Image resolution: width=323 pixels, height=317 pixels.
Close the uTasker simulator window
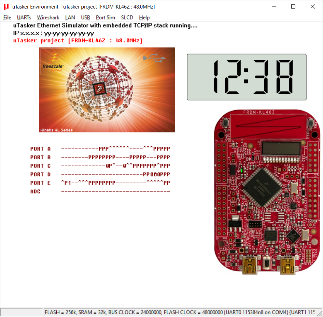pyautogui.click(x=312, y=6)
